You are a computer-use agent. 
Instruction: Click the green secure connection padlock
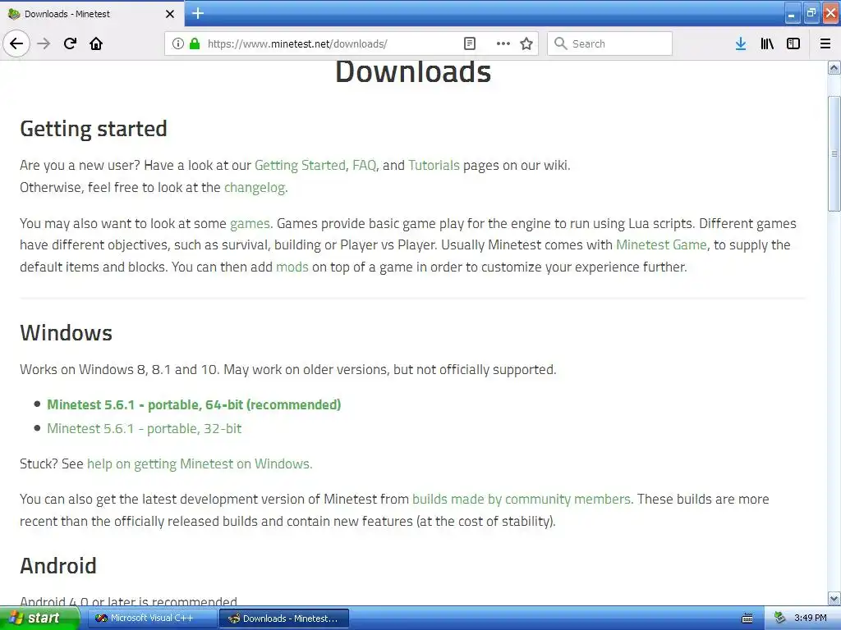coord(195,43)
